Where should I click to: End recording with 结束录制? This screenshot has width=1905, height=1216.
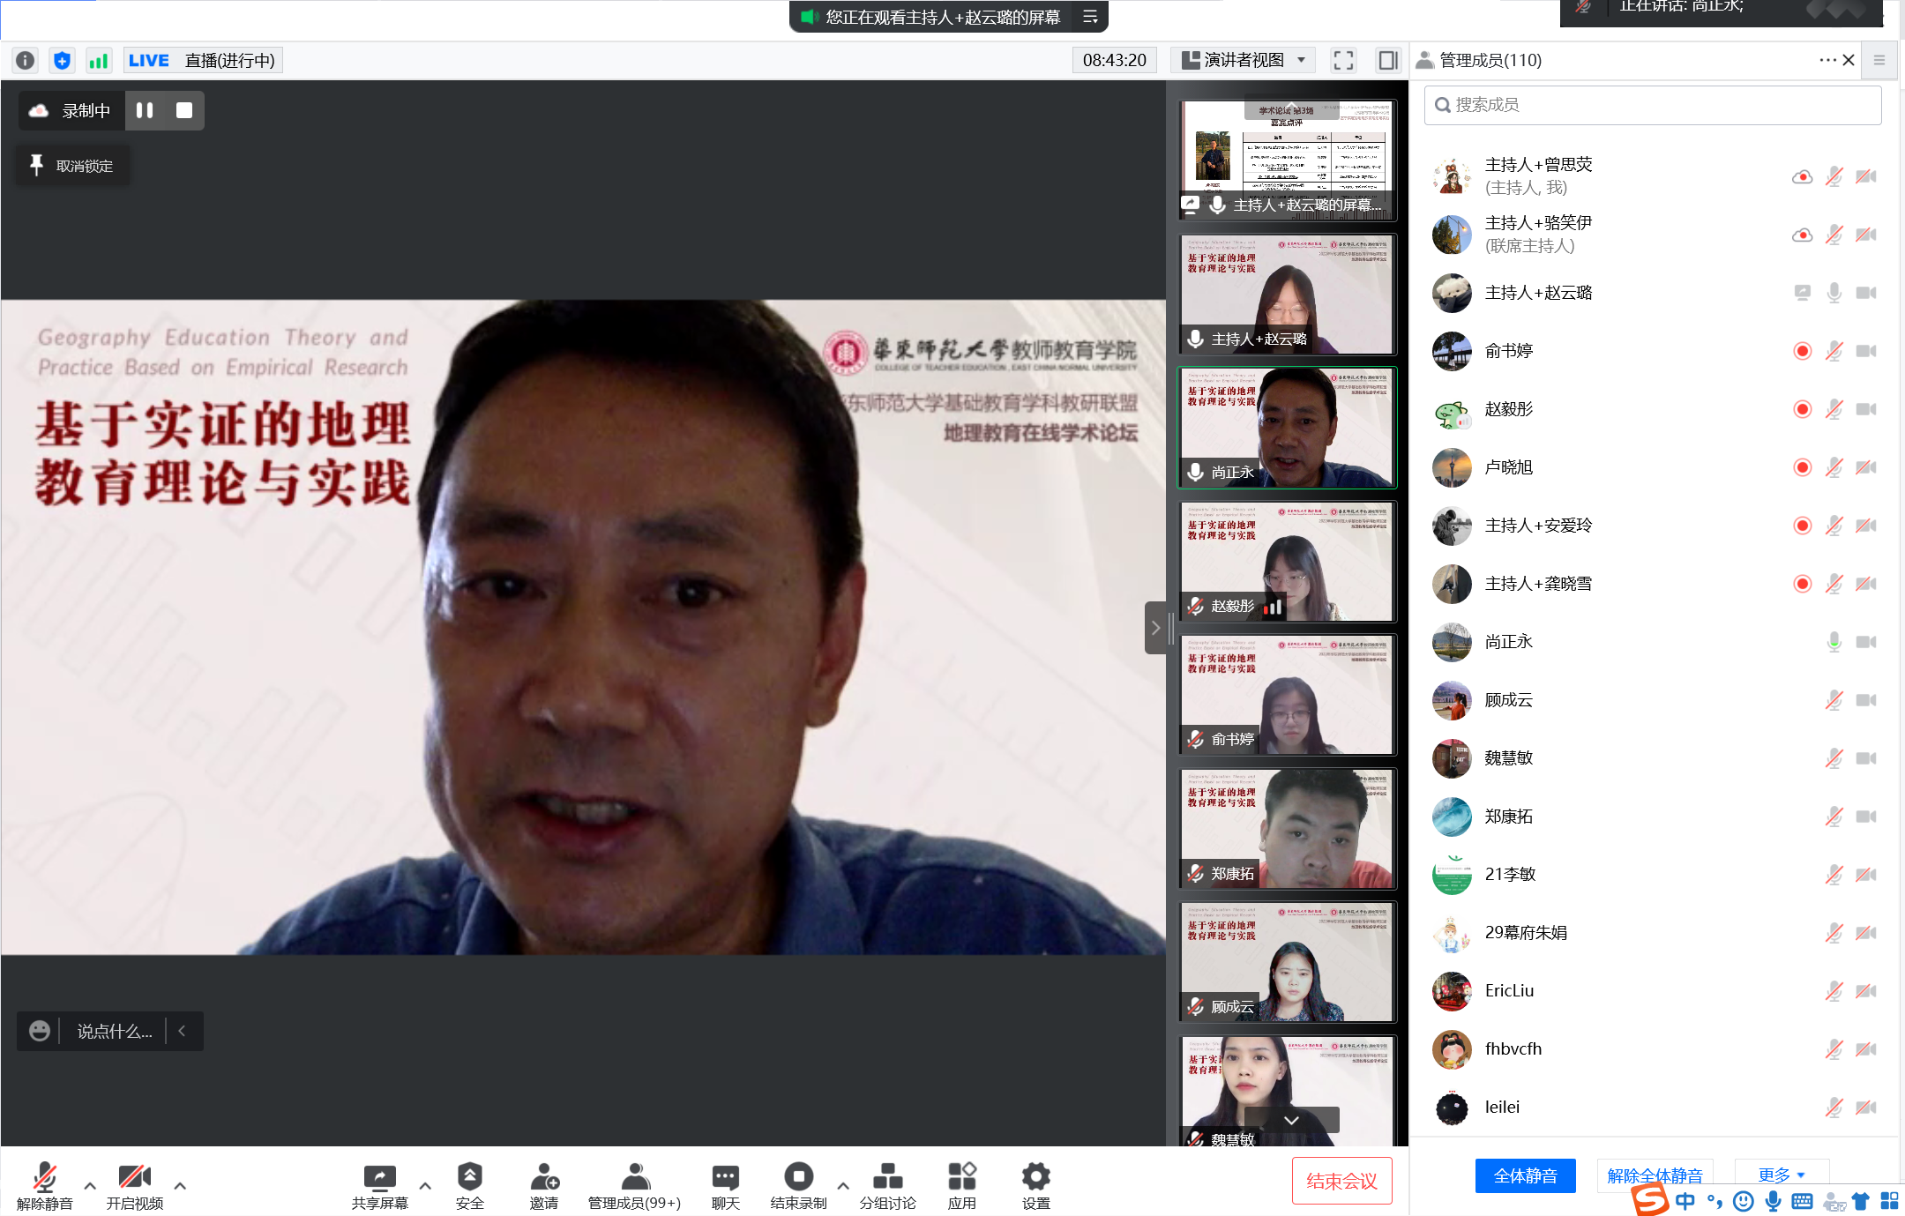798,1185
